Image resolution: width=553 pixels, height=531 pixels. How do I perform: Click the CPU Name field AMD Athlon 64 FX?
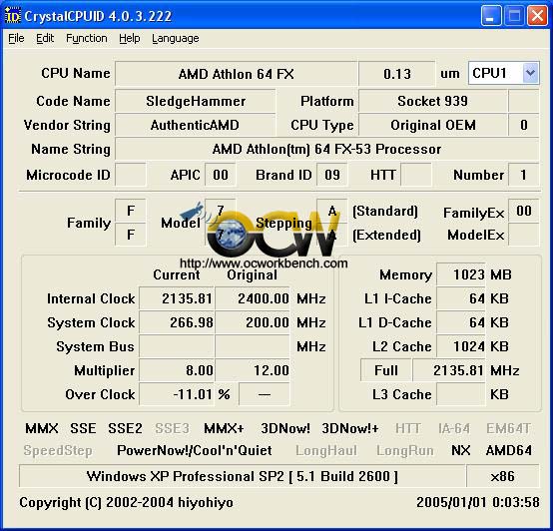pos(236,74)
